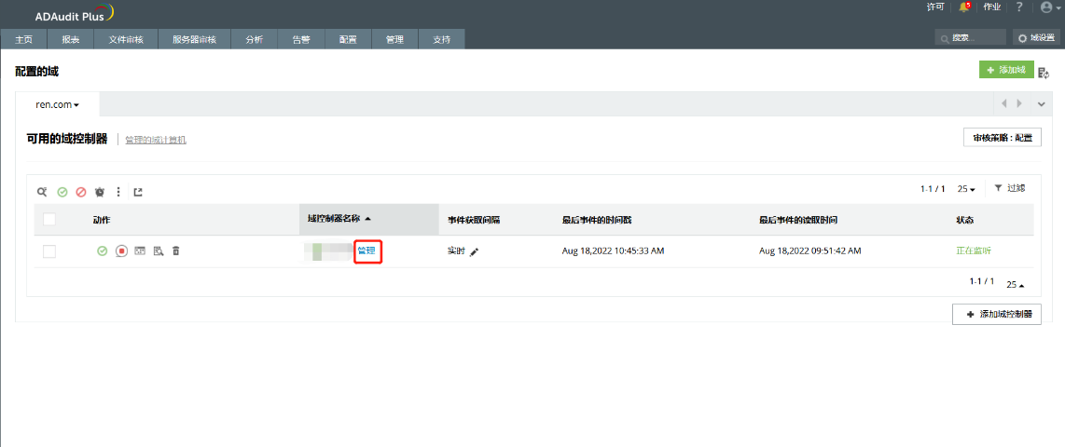This screenshot has width=1065, height=447.
Task: Switch to the 服务器审核 tab
Action: click(194, 39)
